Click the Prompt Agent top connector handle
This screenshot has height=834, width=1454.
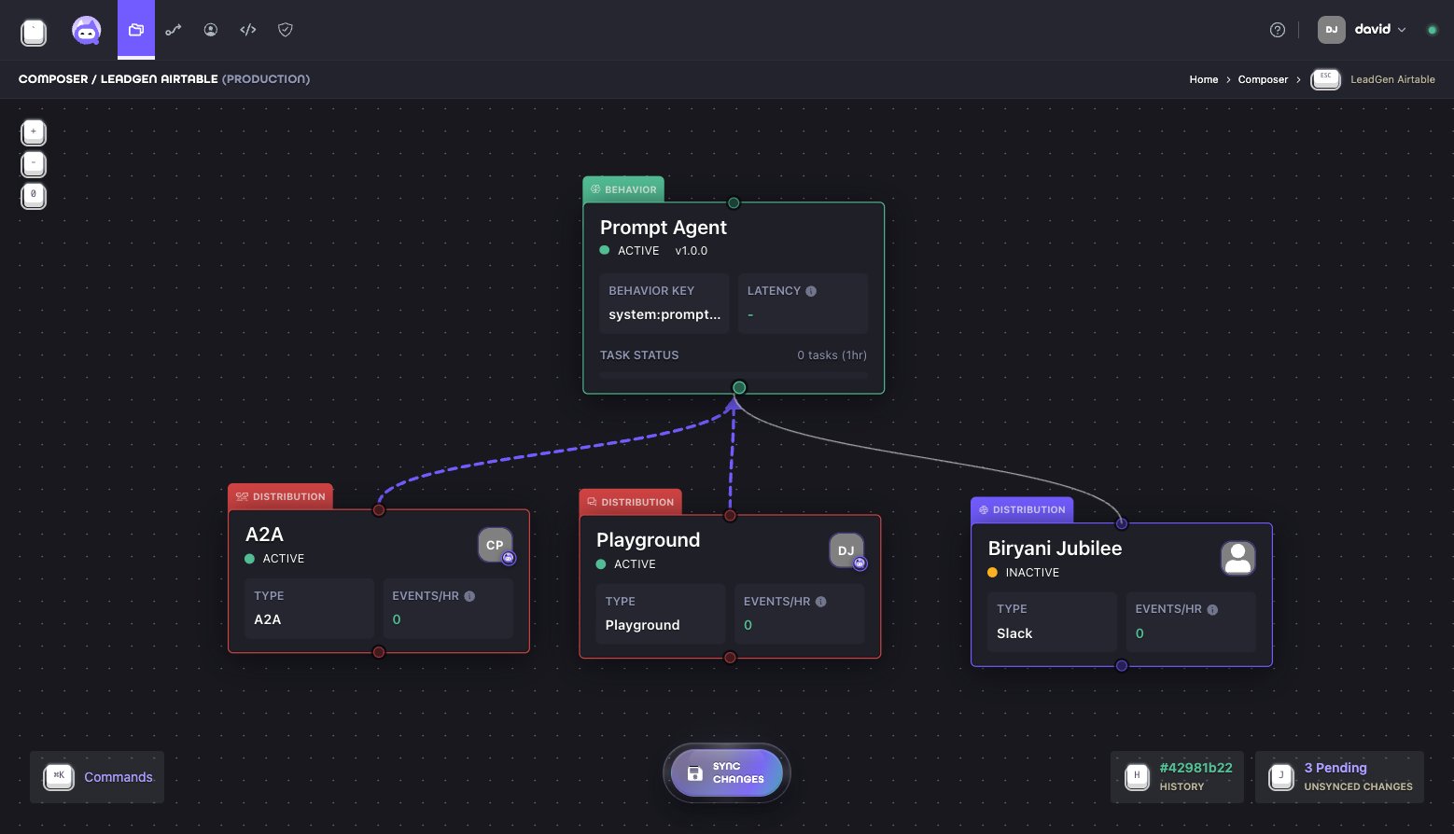coord(734,202)
